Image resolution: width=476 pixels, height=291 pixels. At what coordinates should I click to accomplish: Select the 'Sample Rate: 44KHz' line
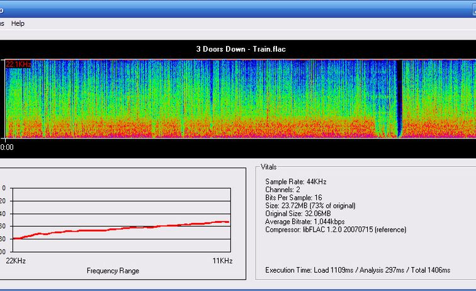coord(296,181)
